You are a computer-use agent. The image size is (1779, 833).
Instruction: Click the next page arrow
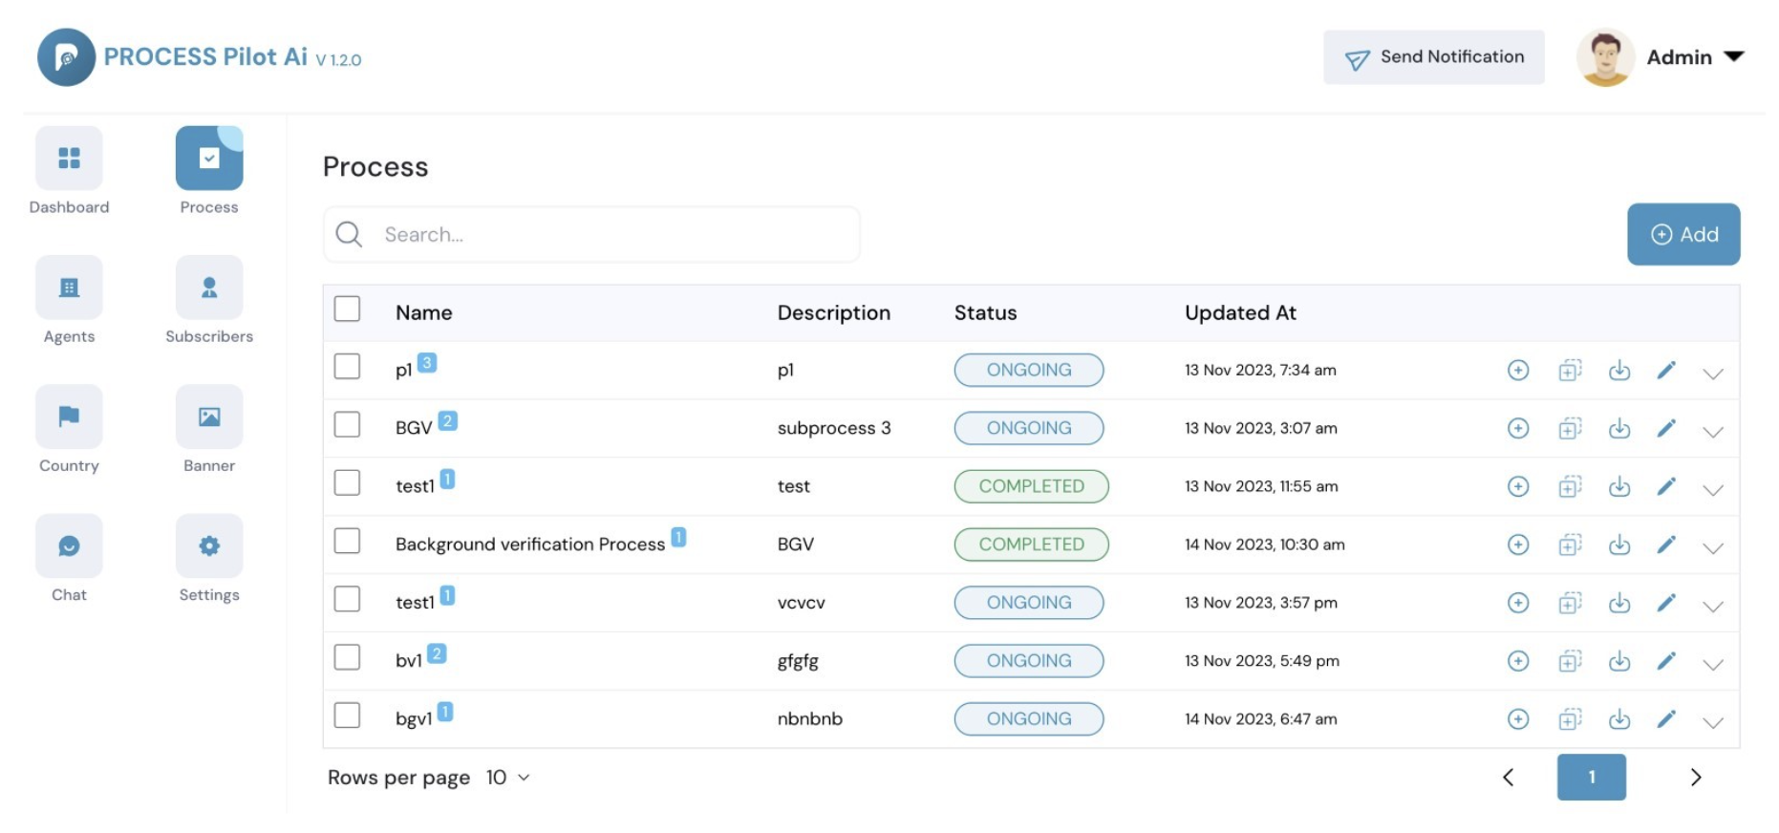pos(1695,778)
